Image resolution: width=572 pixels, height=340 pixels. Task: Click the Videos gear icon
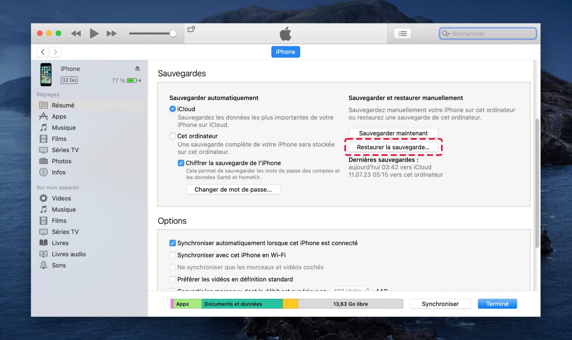click(x=44, y=198)
